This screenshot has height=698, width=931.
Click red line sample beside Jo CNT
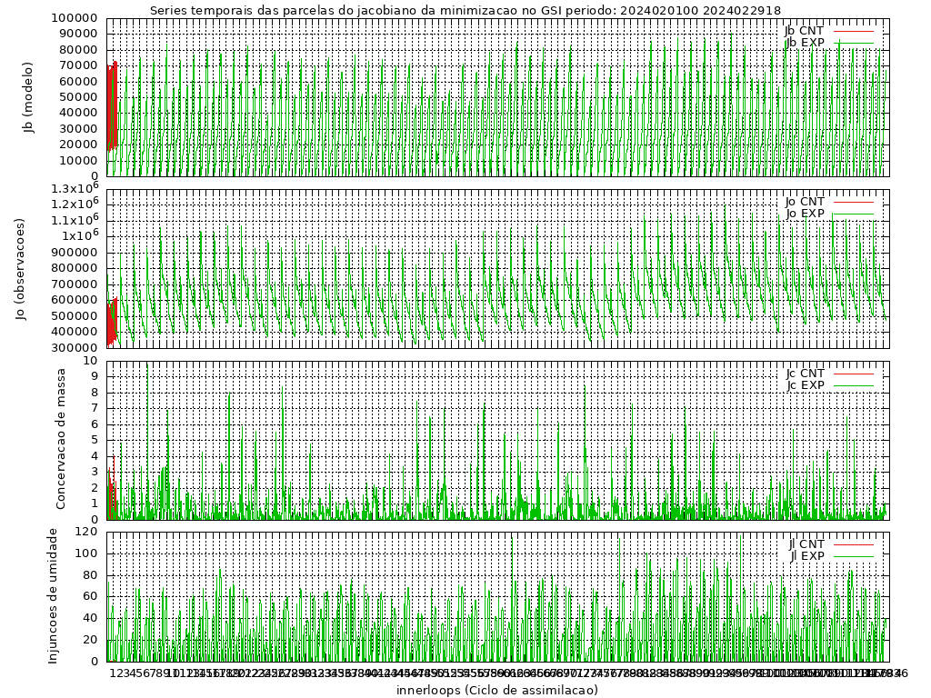coord(854,201)
